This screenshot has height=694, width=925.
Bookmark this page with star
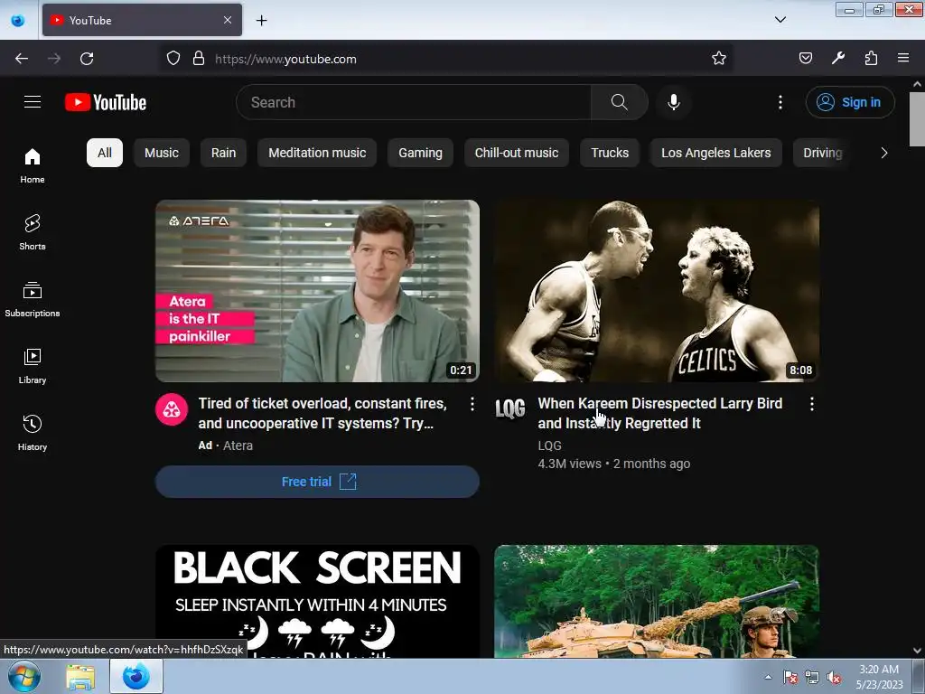[x=718, y=59]
